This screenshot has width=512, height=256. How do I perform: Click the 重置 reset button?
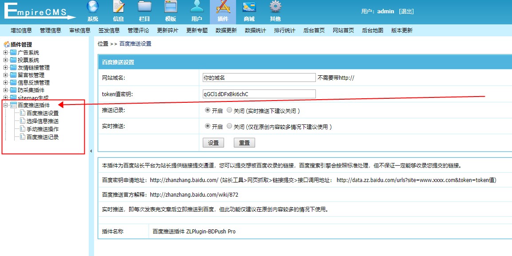point(244,143)
